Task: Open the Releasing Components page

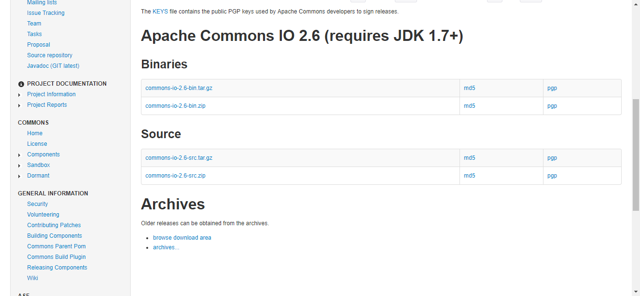Action: point(57,267)
